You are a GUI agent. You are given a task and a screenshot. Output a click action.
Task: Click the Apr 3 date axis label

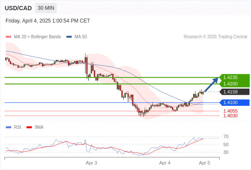pos(91,163)
